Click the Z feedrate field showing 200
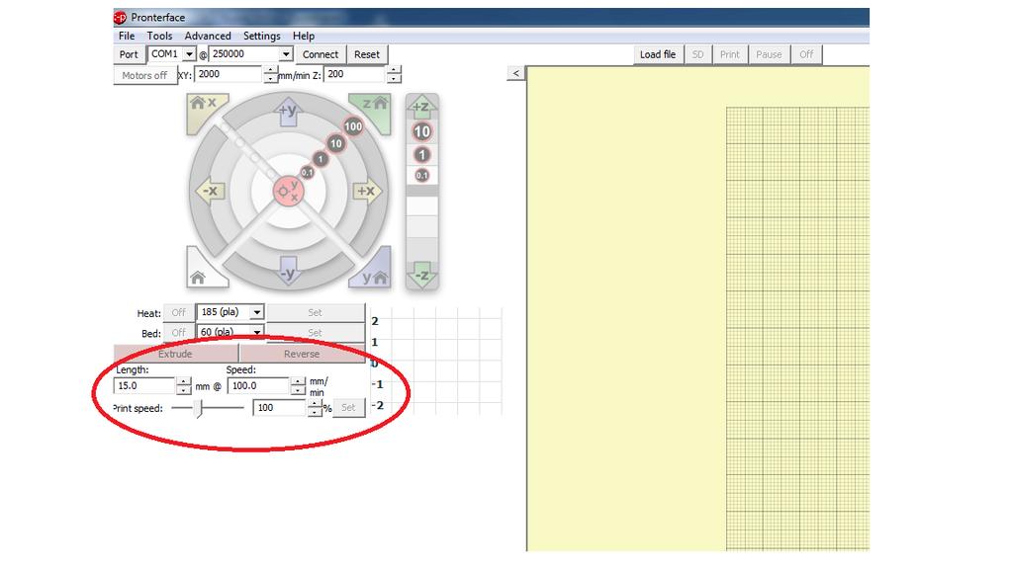 pos(354,75)
